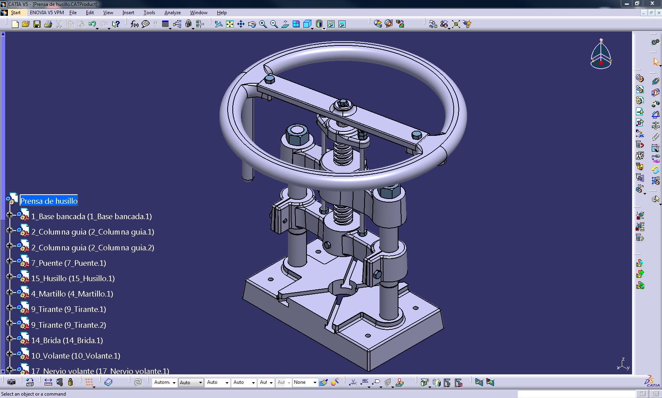This screenshot has width=662, height=398.
Task: Click the What's This help icon
Action: click(116, 24)
